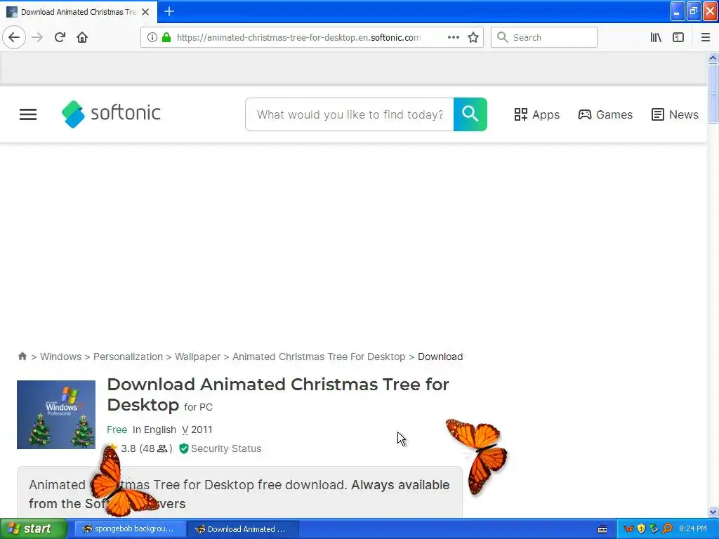Click the scrollbar down arrow

pos(713,512)
